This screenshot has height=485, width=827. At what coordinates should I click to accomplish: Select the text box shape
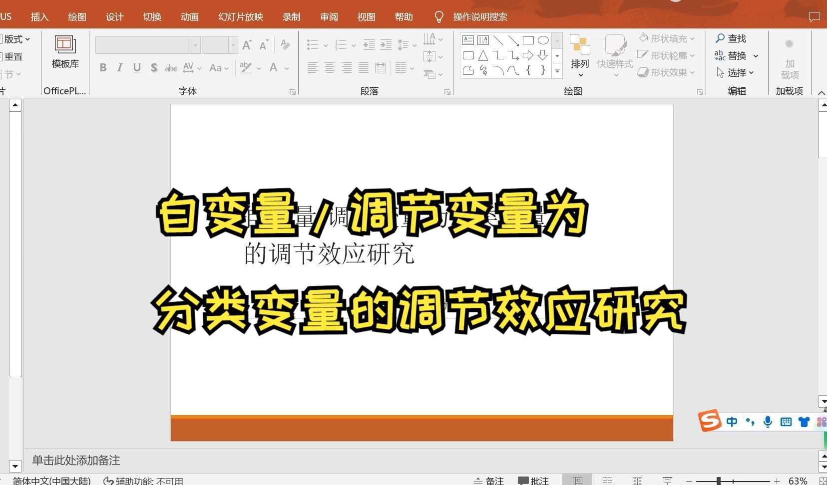click(x=468, y=40)
